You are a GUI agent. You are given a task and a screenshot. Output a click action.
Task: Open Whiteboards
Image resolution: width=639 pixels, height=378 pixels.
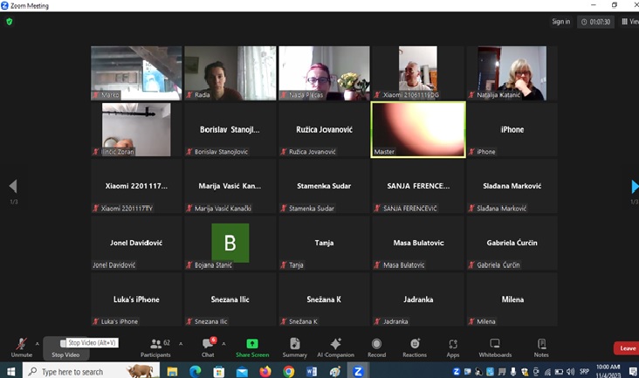pyautogui.click(x=495, y=347)
